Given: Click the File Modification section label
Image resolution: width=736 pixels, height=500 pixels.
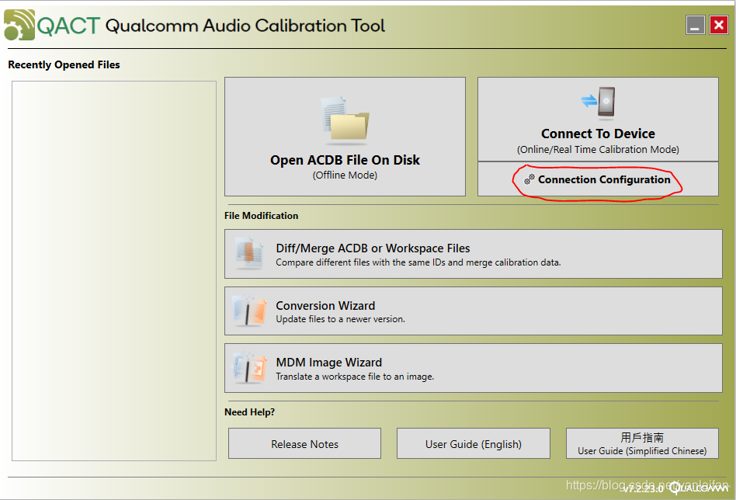Looking at the screenshot, I should (261, 216).
